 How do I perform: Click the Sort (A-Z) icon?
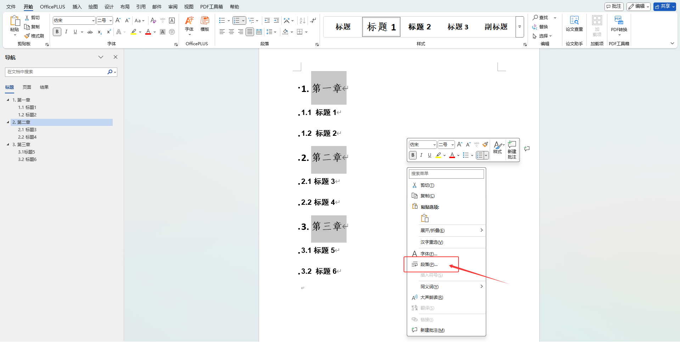click(x=302, y=21)
